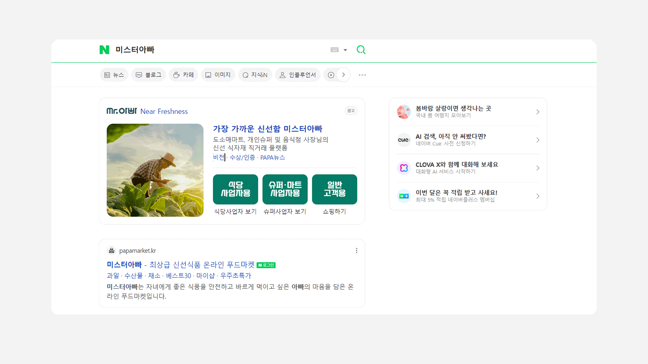Open the 쇼핑하기 link

334,211
